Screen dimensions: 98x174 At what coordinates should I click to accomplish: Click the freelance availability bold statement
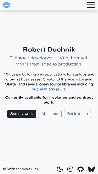click(x=49, y=100)
